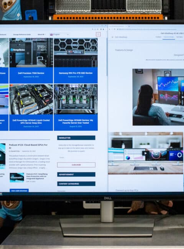Image resolution: width=184 pixels, height=249 pixels.
Task: Click the Dell UltraSharp 43 4K USB-C title
Action: point(172,33)
